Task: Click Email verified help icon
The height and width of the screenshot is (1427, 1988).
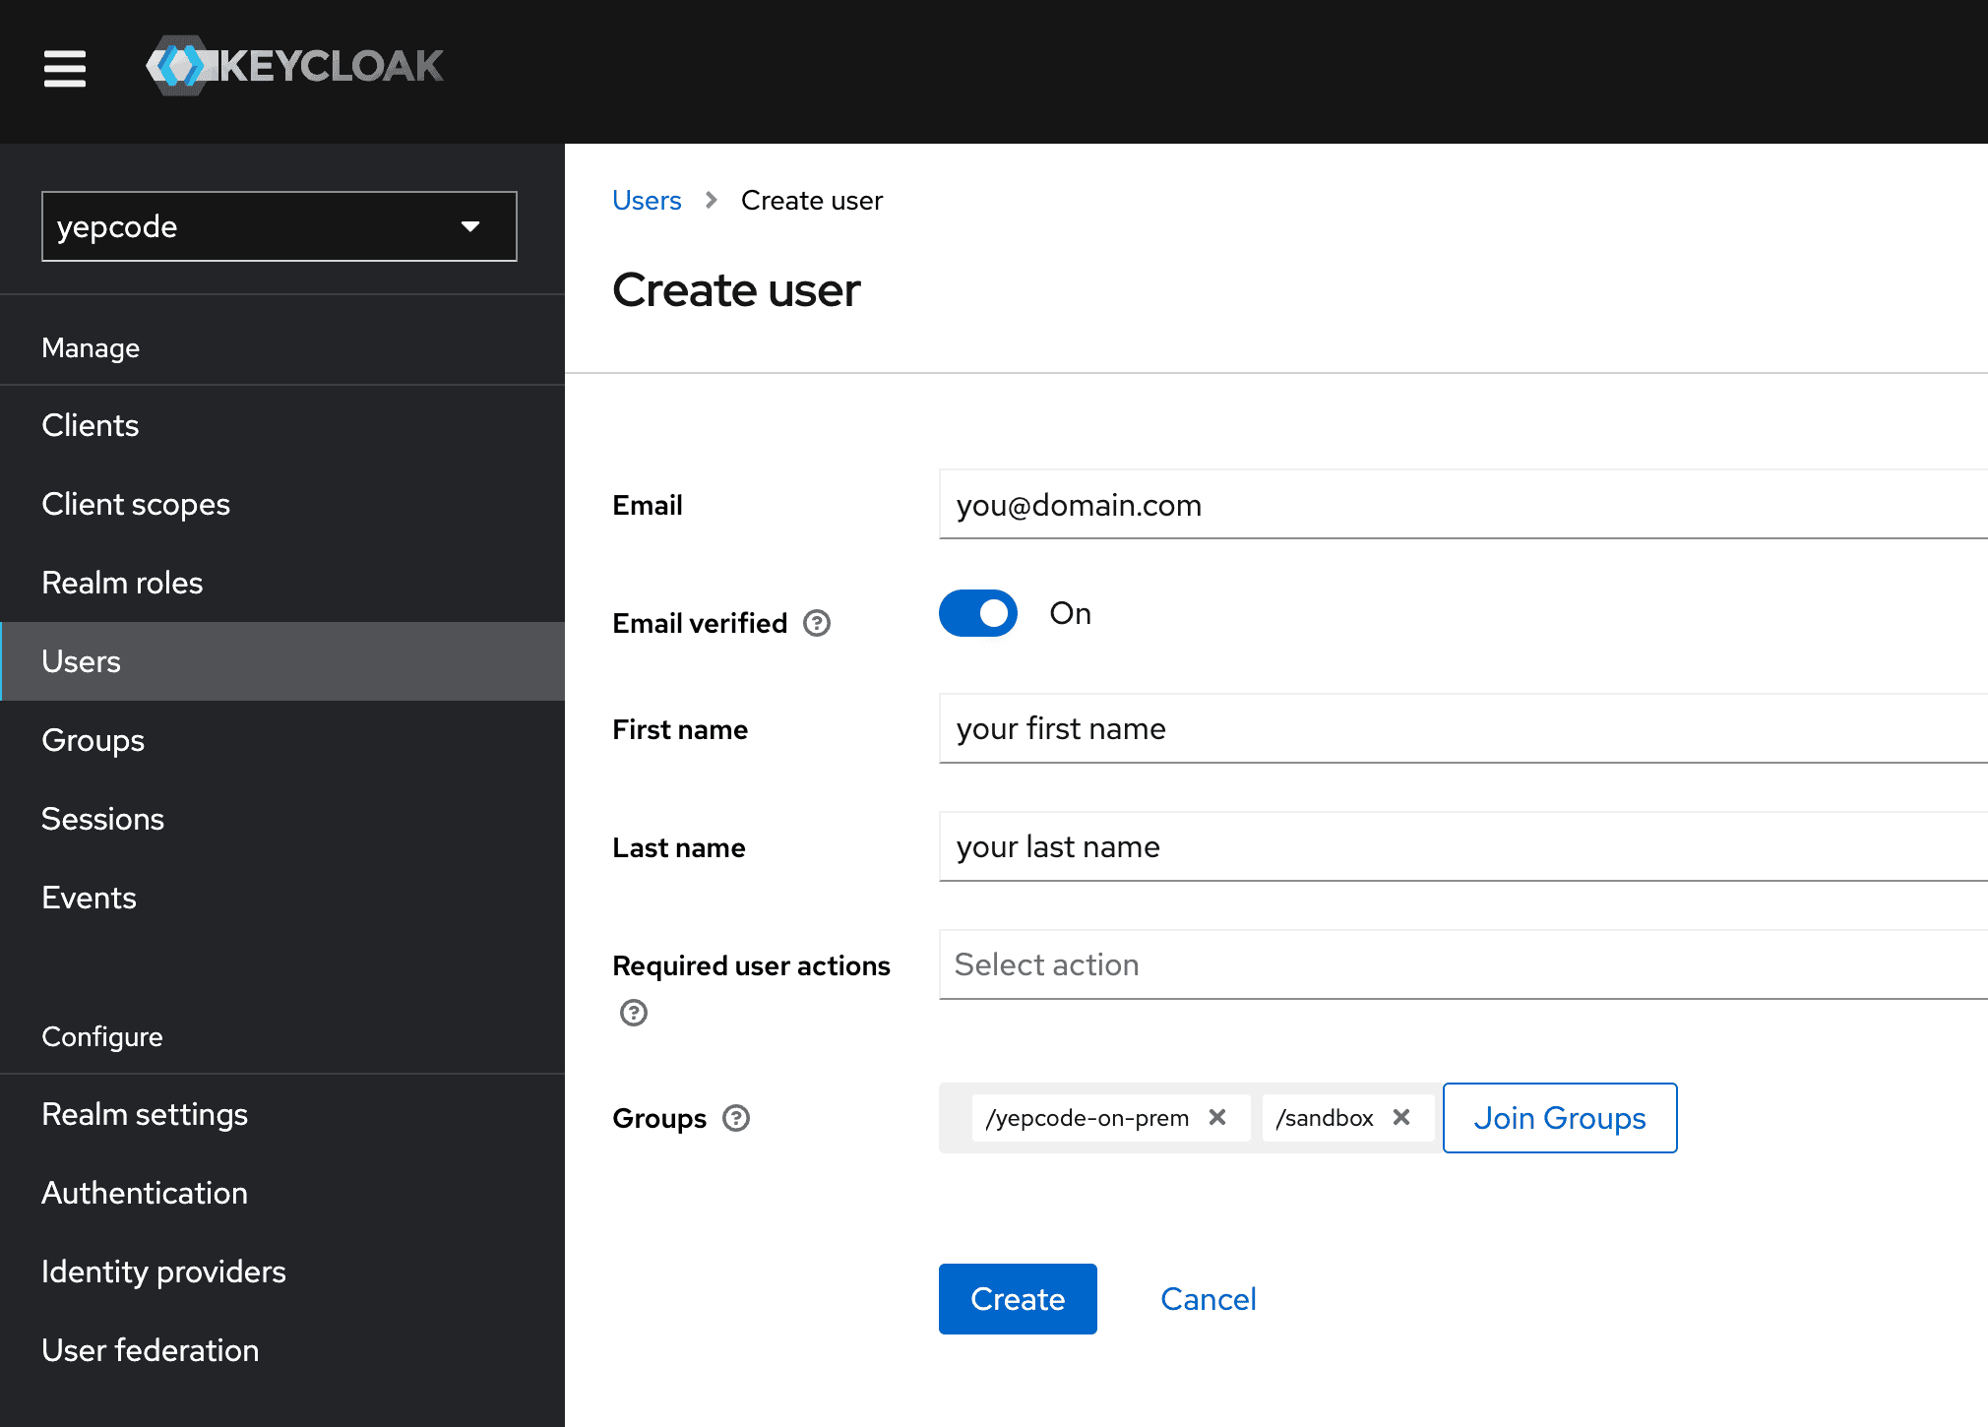Action: tap(817, 623)
